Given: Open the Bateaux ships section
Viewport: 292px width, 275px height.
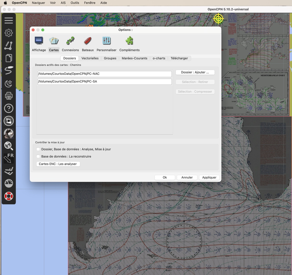Looking at the screenshot, I should (88, 44).
